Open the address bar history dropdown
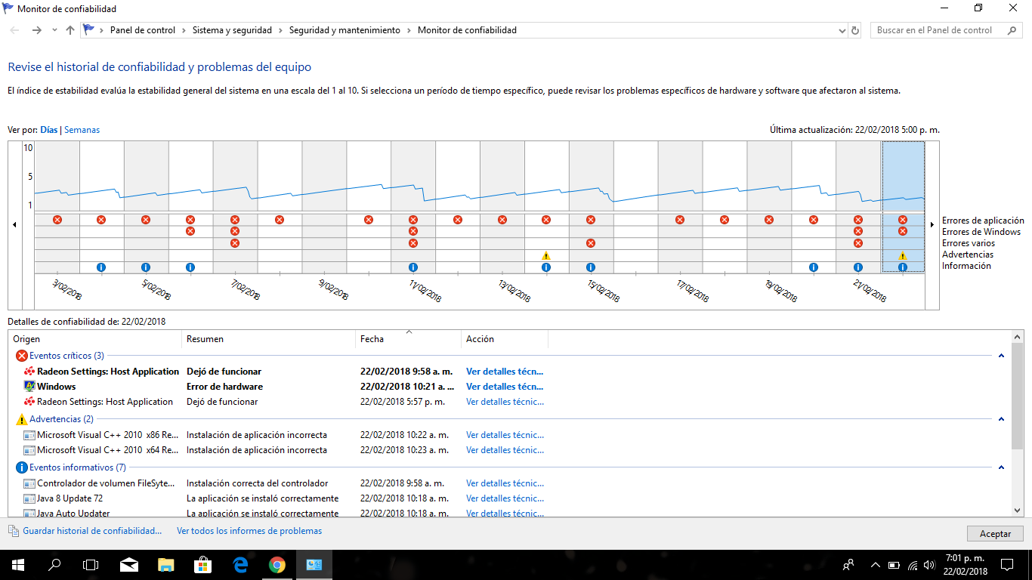The width and height of the screenshot is (1032, 580). pyautogui.click(x=842, y=30)
